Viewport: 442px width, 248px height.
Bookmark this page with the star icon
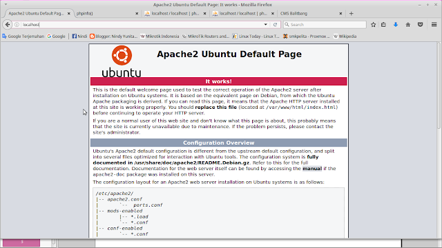tap(373, 25)
